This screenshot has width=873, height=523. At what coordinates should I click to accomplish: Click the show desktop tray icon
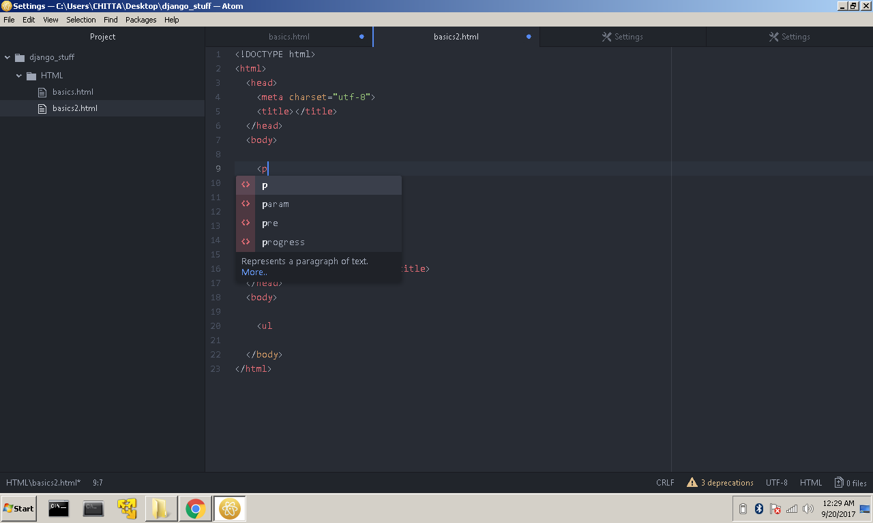(865, 509)
